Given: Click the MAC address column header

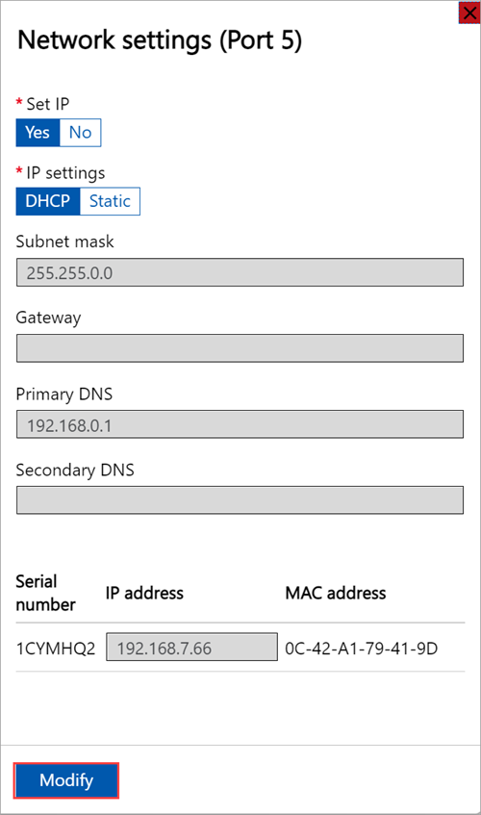Looking at the screenshot, I should coord(336,593).
